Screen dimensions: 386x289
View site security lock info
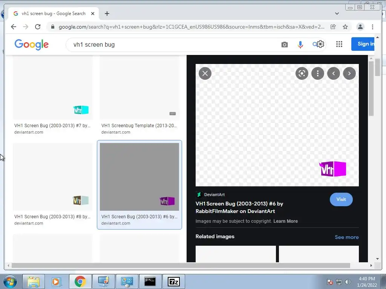point(53,27)
